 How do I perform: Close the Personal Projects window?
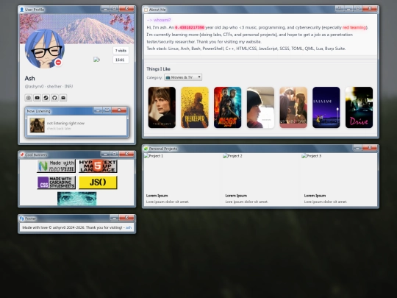(370, 147)
